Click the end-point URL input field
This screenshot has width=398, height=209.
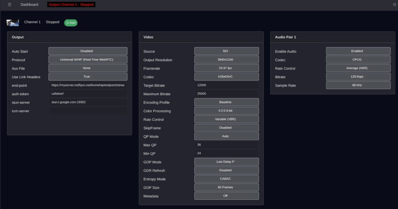88,85
